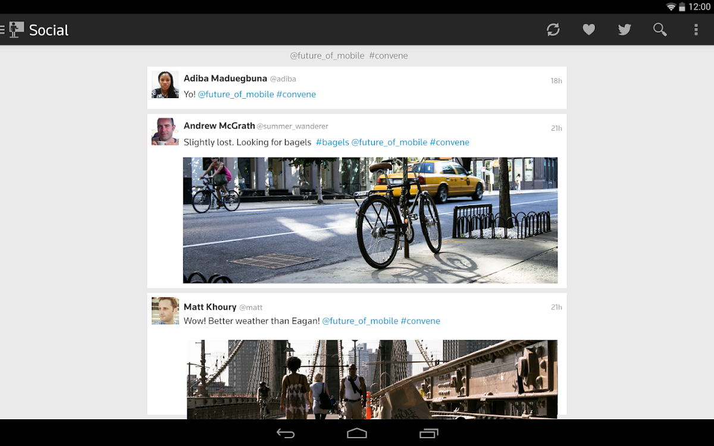This screenshot has width=714, height=446.
Task: View the bridge photo in Matt's tweet
Action: tap(372, 379)
